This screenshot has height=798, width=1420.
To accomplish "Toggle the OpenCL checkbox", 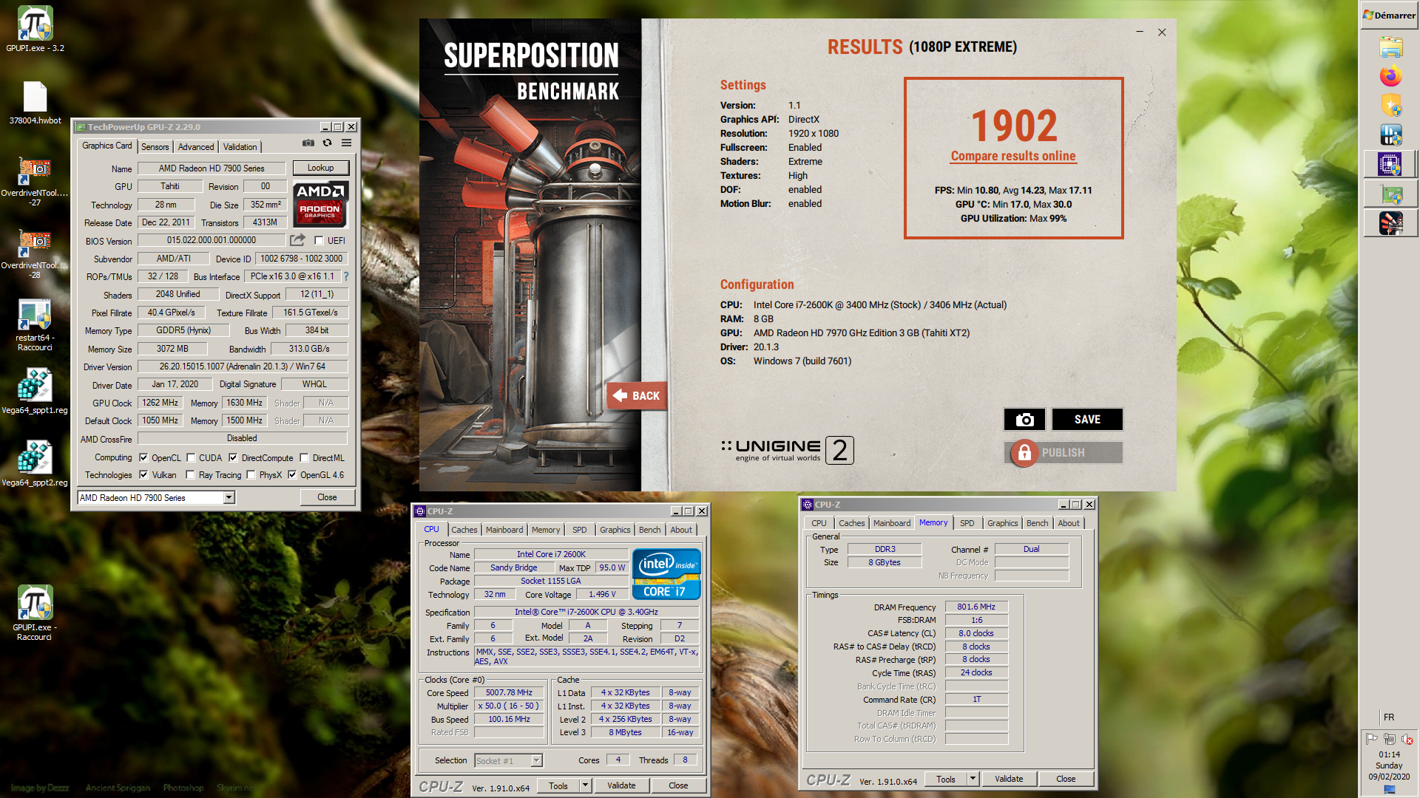I will tap(143, 457).
